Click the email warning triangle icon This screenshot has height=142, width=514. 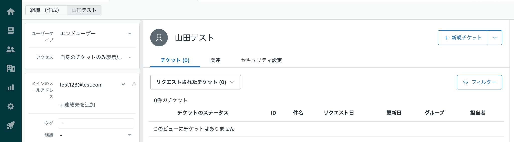pos(134,84)
